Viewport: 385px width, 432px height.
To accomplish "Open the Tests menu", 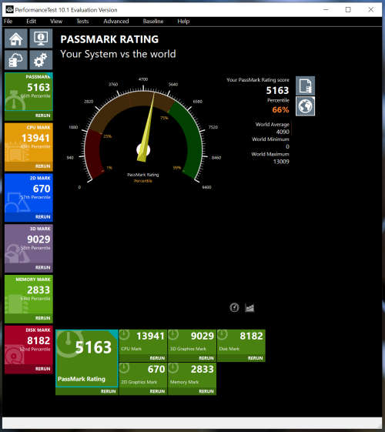I will (x=82, y=22).
